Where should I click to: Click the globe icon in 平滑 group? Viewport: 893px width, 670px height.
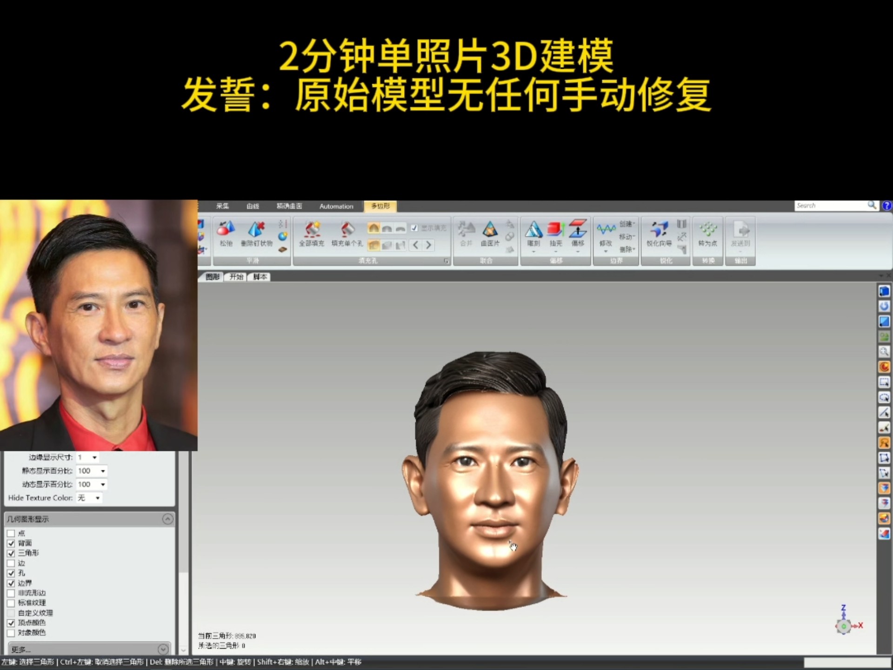(283, 237)
